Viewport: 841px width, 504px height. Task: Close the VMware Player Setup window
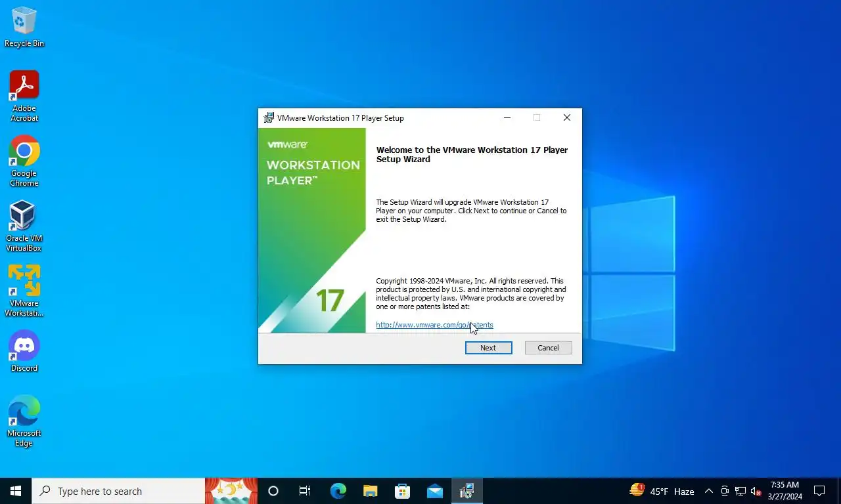(566, 118)
